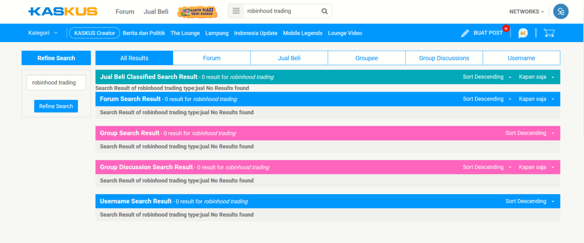Open the hamburger menu beside search box
584x243 pixels.
click(236, 11)
